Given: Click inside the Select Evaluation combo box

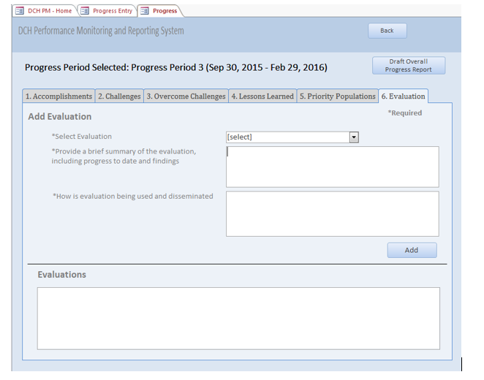Looking at the screenshot, I should click(287, 137).
